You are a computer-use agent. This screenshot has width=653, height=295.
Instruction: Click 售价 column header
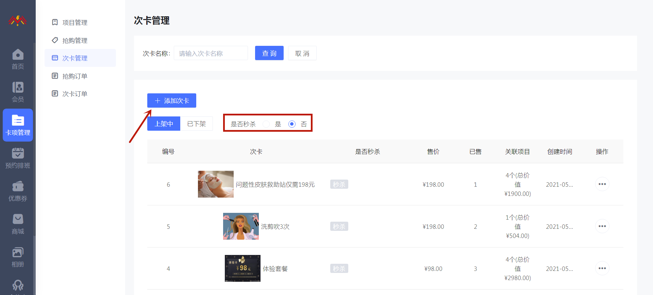(433, 151)
